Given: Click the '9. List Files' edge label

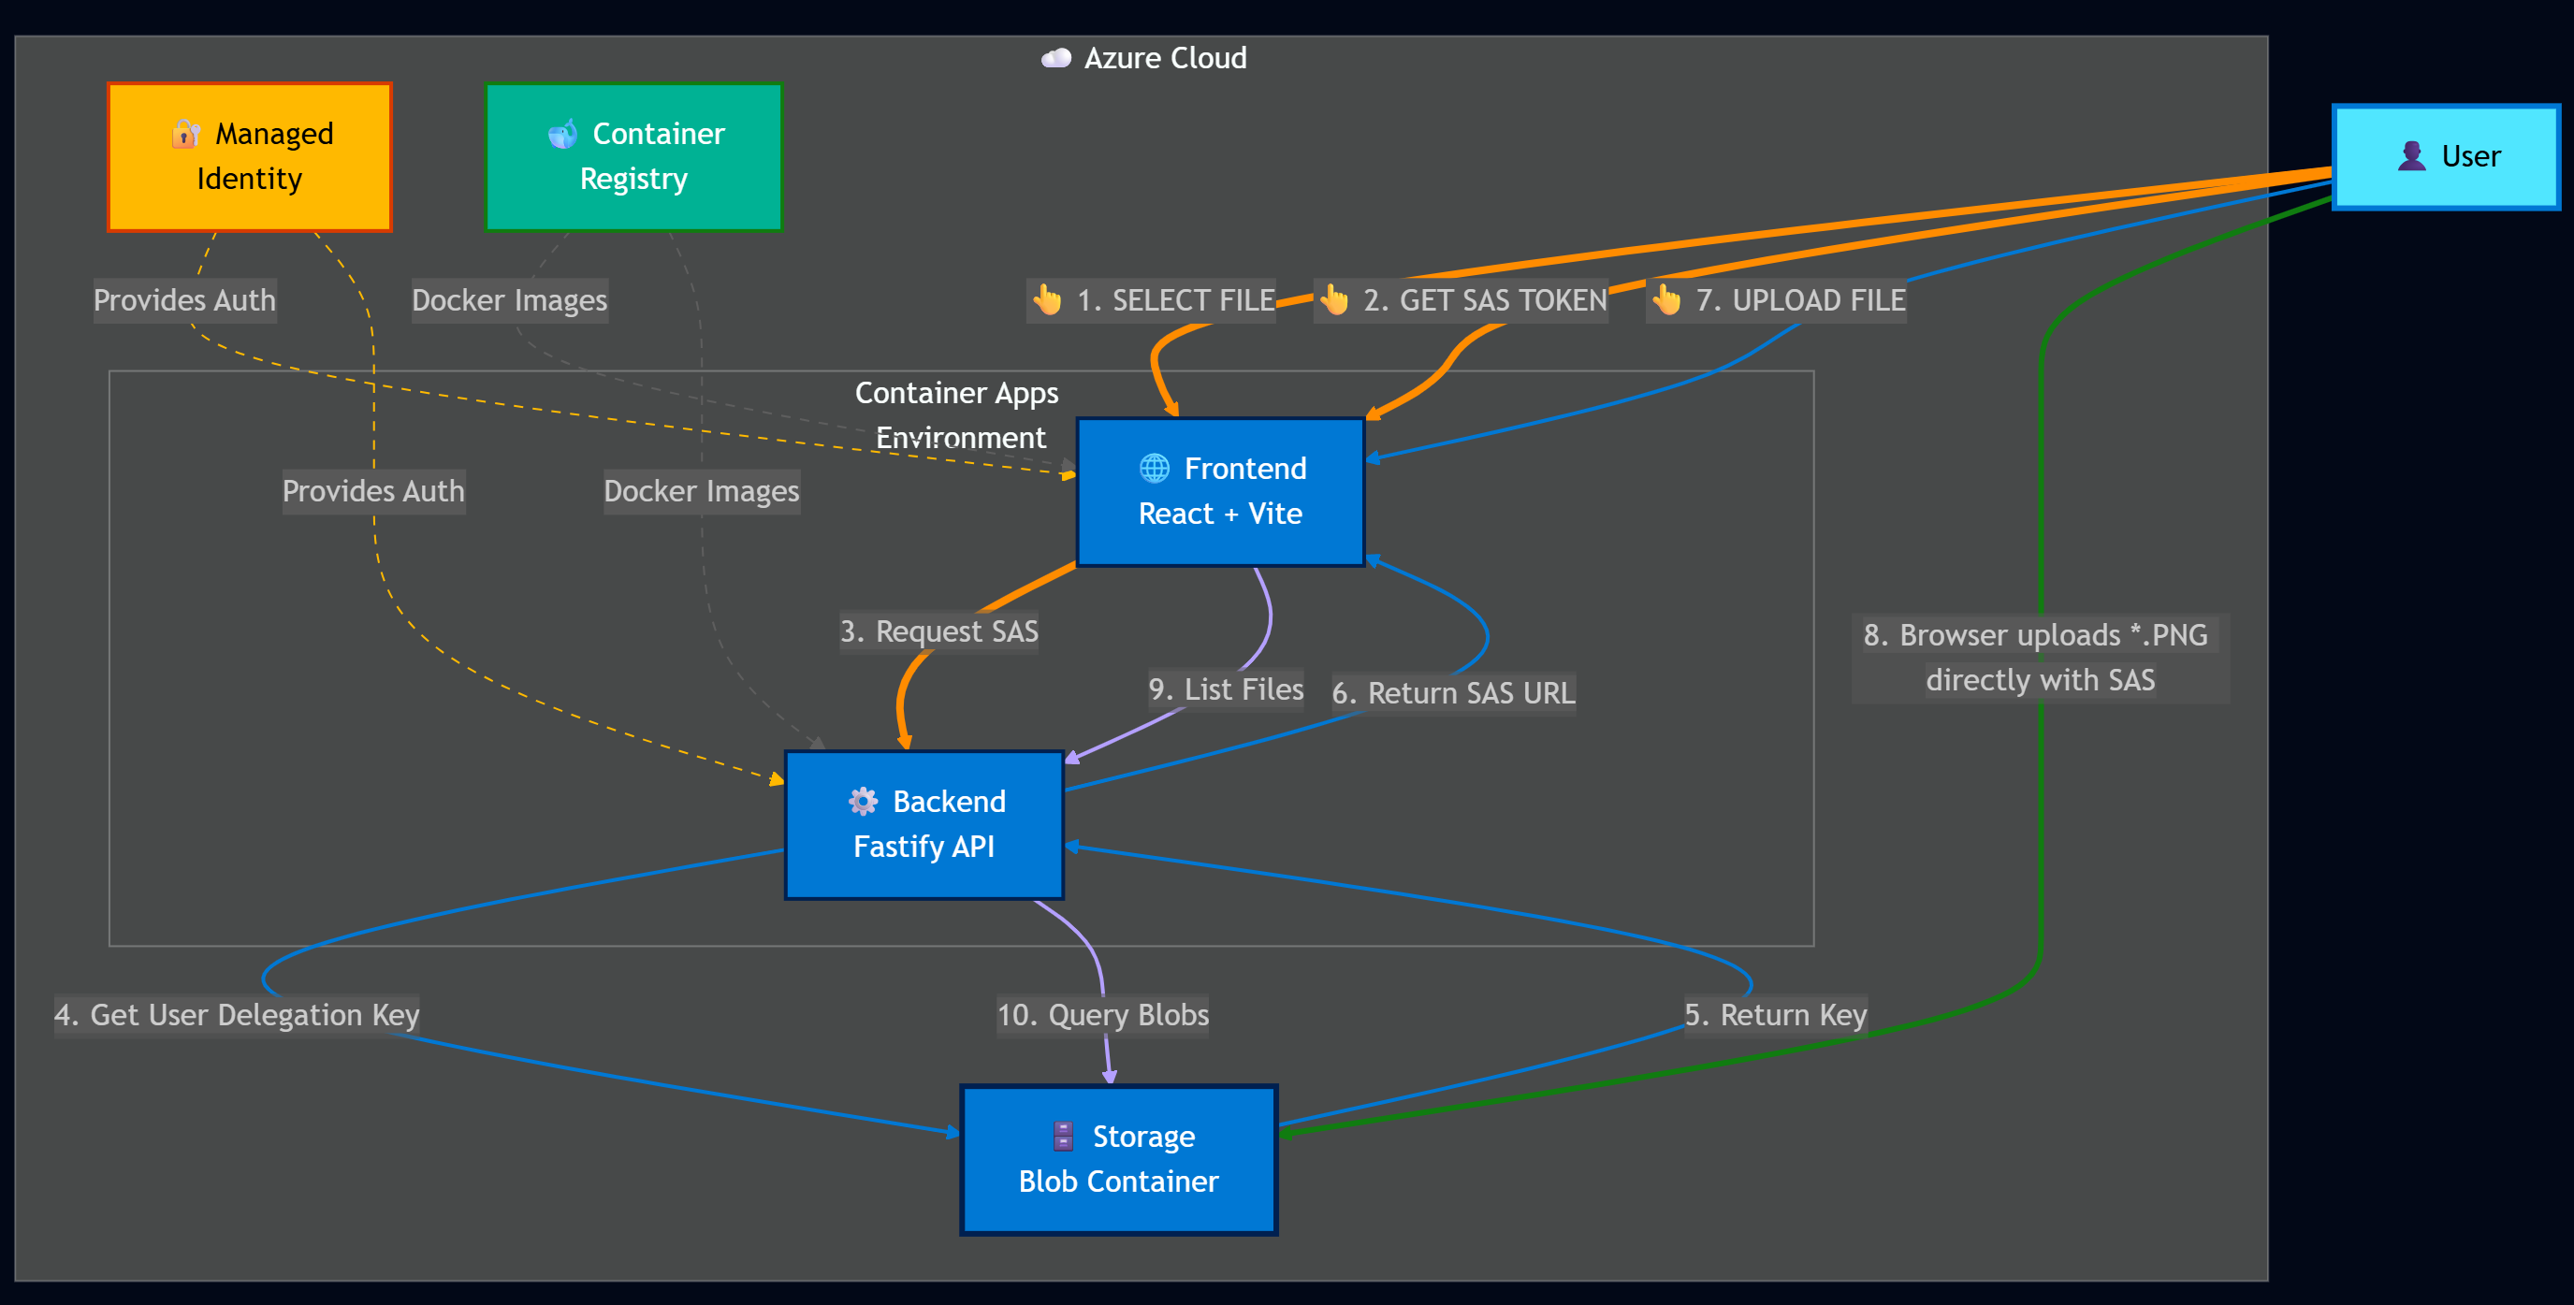Looking at the screenshot, I should click(1225, 689).
